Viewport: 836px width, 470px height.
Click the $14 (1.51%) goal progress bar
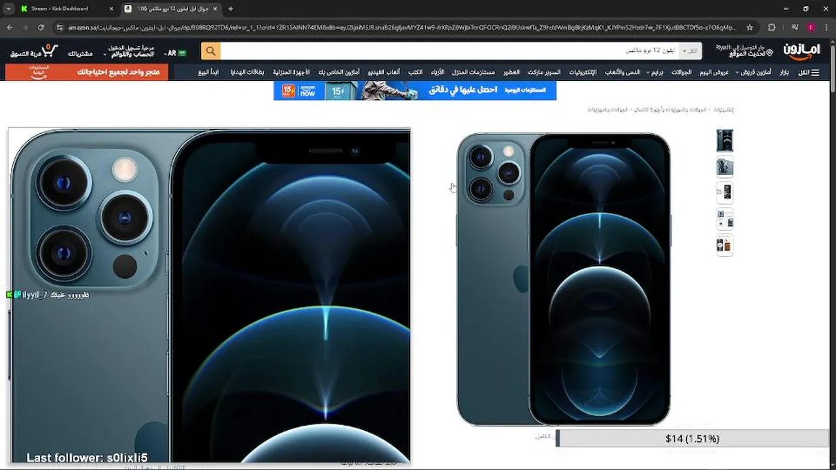[692, 439]
